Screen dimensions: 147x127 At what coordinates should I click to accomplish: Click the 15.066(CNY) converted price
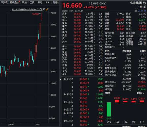point(98,4)
